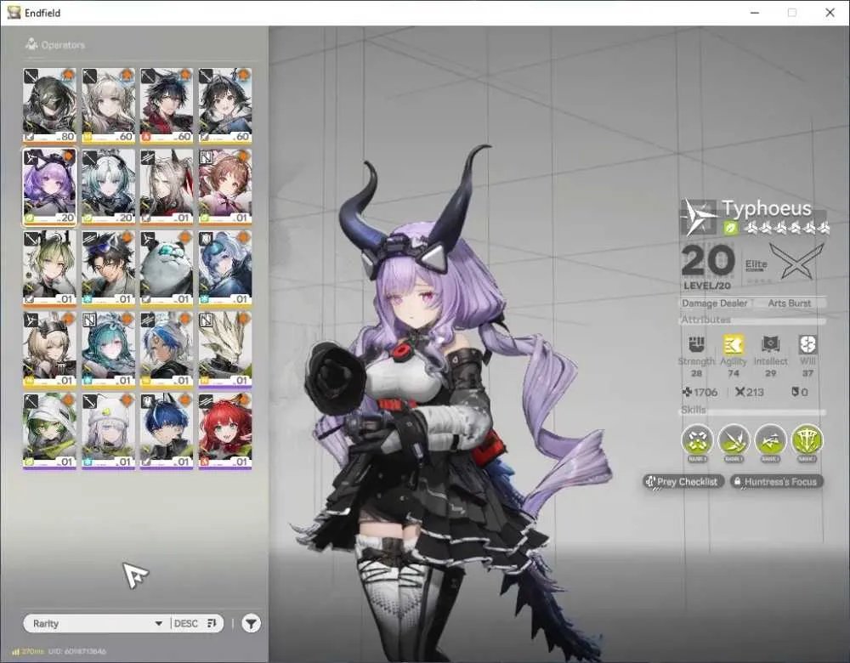Expand the Rarity sort dropdown
Image resolution: width=850 pixels, height=663 pixels.
[97, 623]
